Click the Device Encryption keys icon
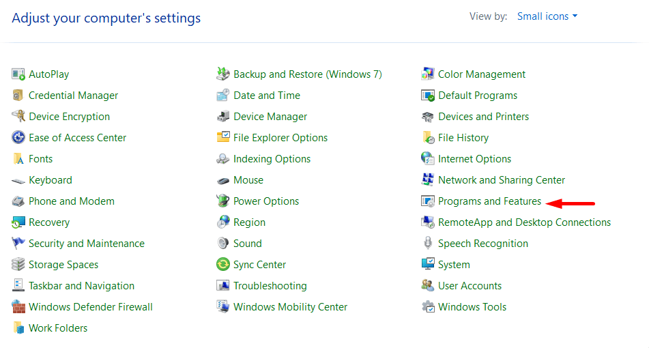The height and width of the screenshot is (348, 649). [18, 117]
